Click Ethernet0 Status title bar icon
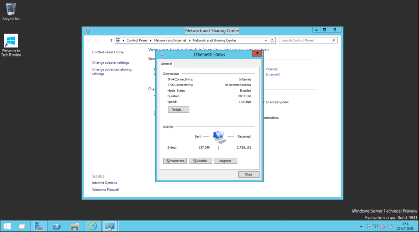The width and height of the screenshot is (419, 232). pyautogui.click(x=162, y=54)
